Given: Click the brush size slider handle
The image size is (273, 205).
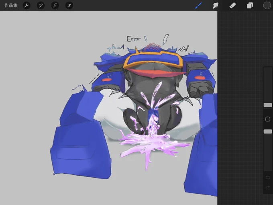Looking at the screenshot, I should pyautogui.click(x=268, y=105).
